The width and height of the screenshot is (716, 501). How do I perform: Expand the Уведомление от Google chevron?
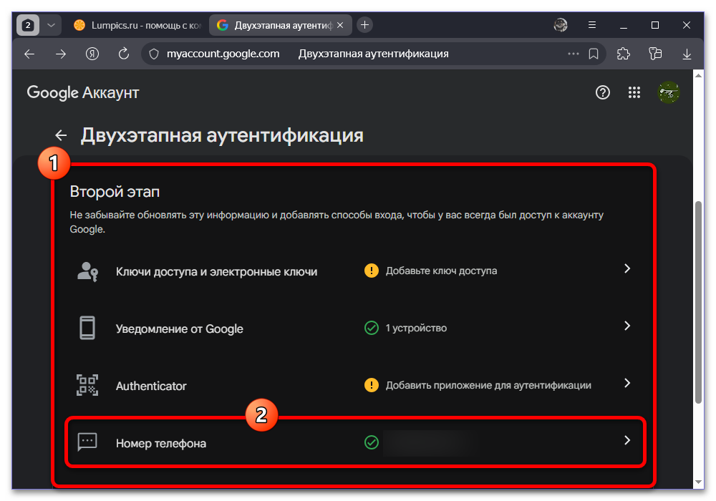click(x=627, y=326)
